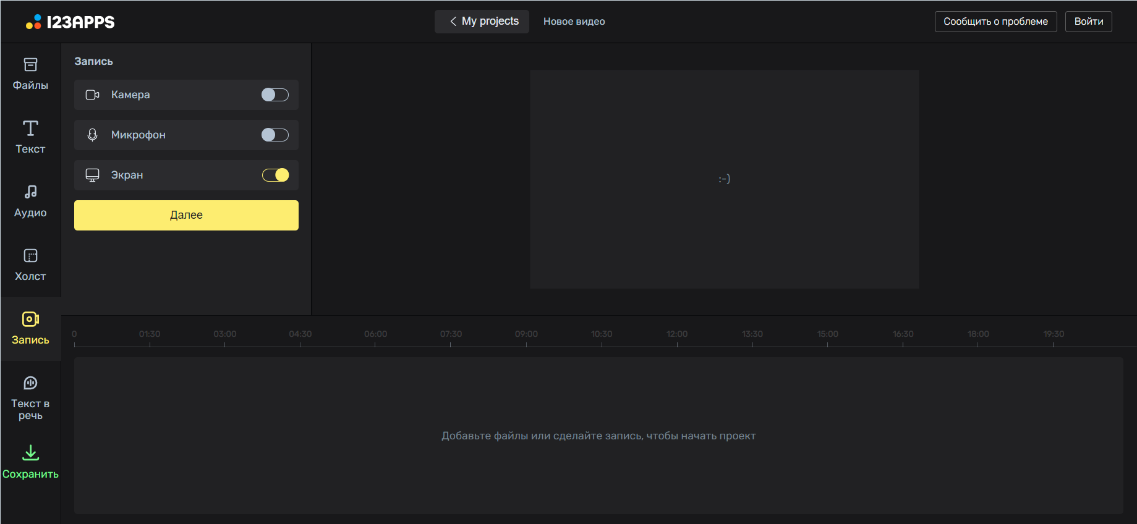This screenshot has width=1137, height=524.
Task: Enable the Камера toggle
Action: (x=275, y=95)
